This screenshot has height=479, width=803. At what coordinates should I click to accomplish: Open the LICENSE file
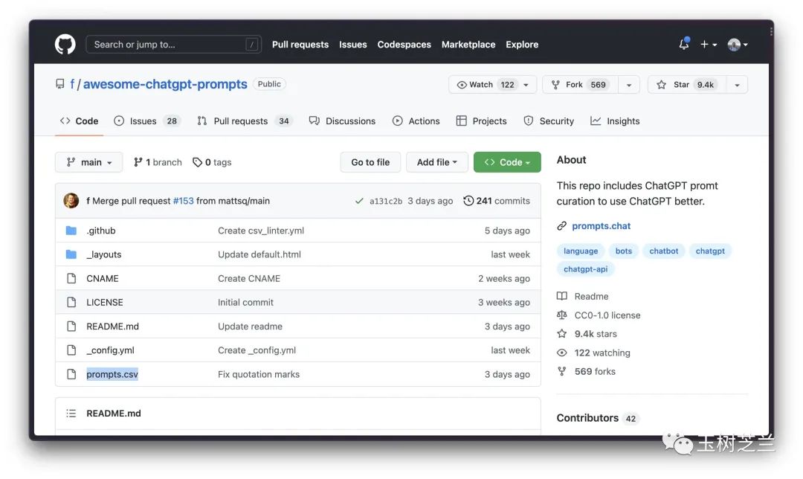tap(105, 302)
